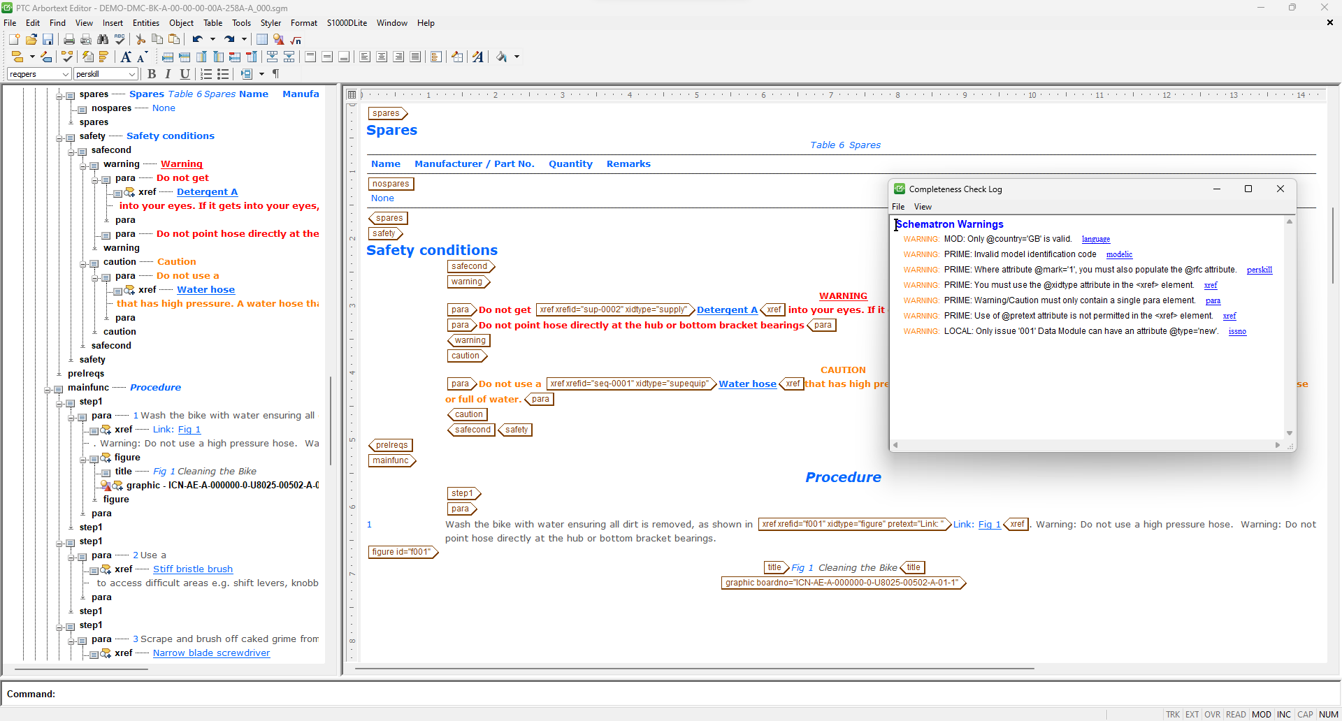Screen dimensions: 1342x721
Task: Save the document with floppy disk icon
Action: [48, 40]
